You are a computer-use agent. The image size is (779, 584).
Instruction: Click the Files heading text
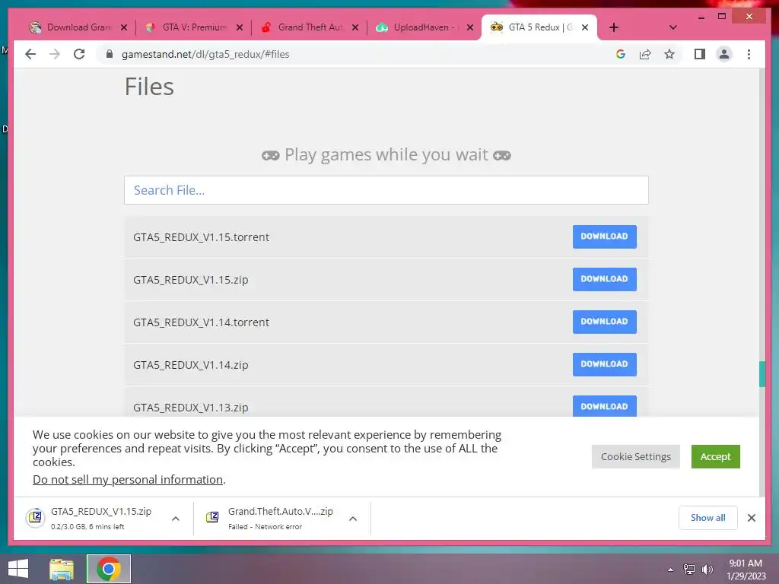click(149, 87)
